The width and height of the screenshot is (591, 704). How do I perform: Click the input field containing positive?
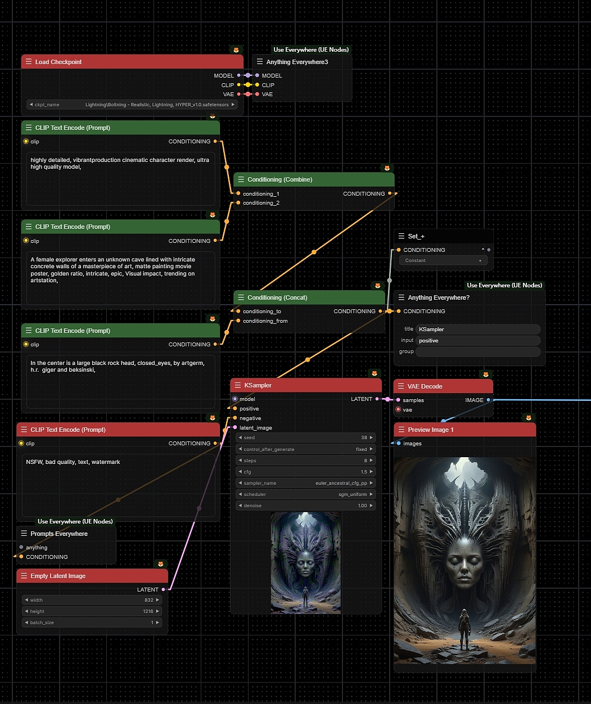click(479, 340)
